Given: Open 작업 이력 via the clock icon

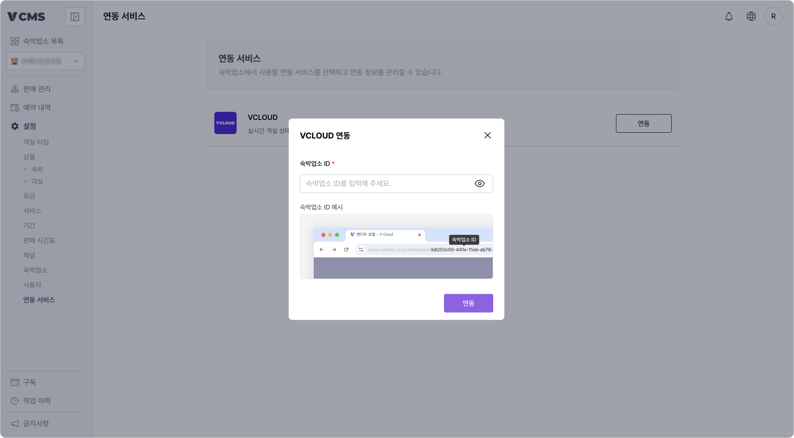Looking at the screenshot, I should click(14, 401).
